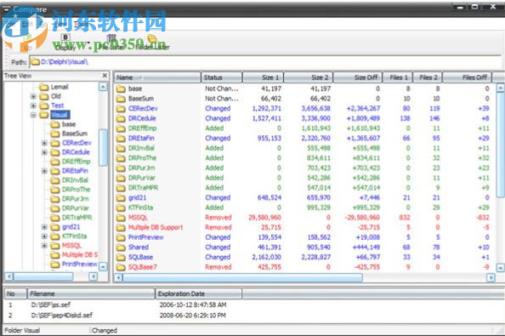Click file list horizontal scrollbar thumb
The width and height of the screenshot is (505, 336).
(x=242, y=277)
